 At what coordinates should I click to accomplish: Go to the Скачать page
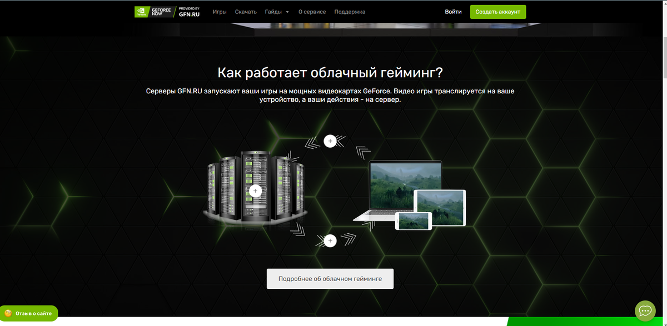(246, 12)
